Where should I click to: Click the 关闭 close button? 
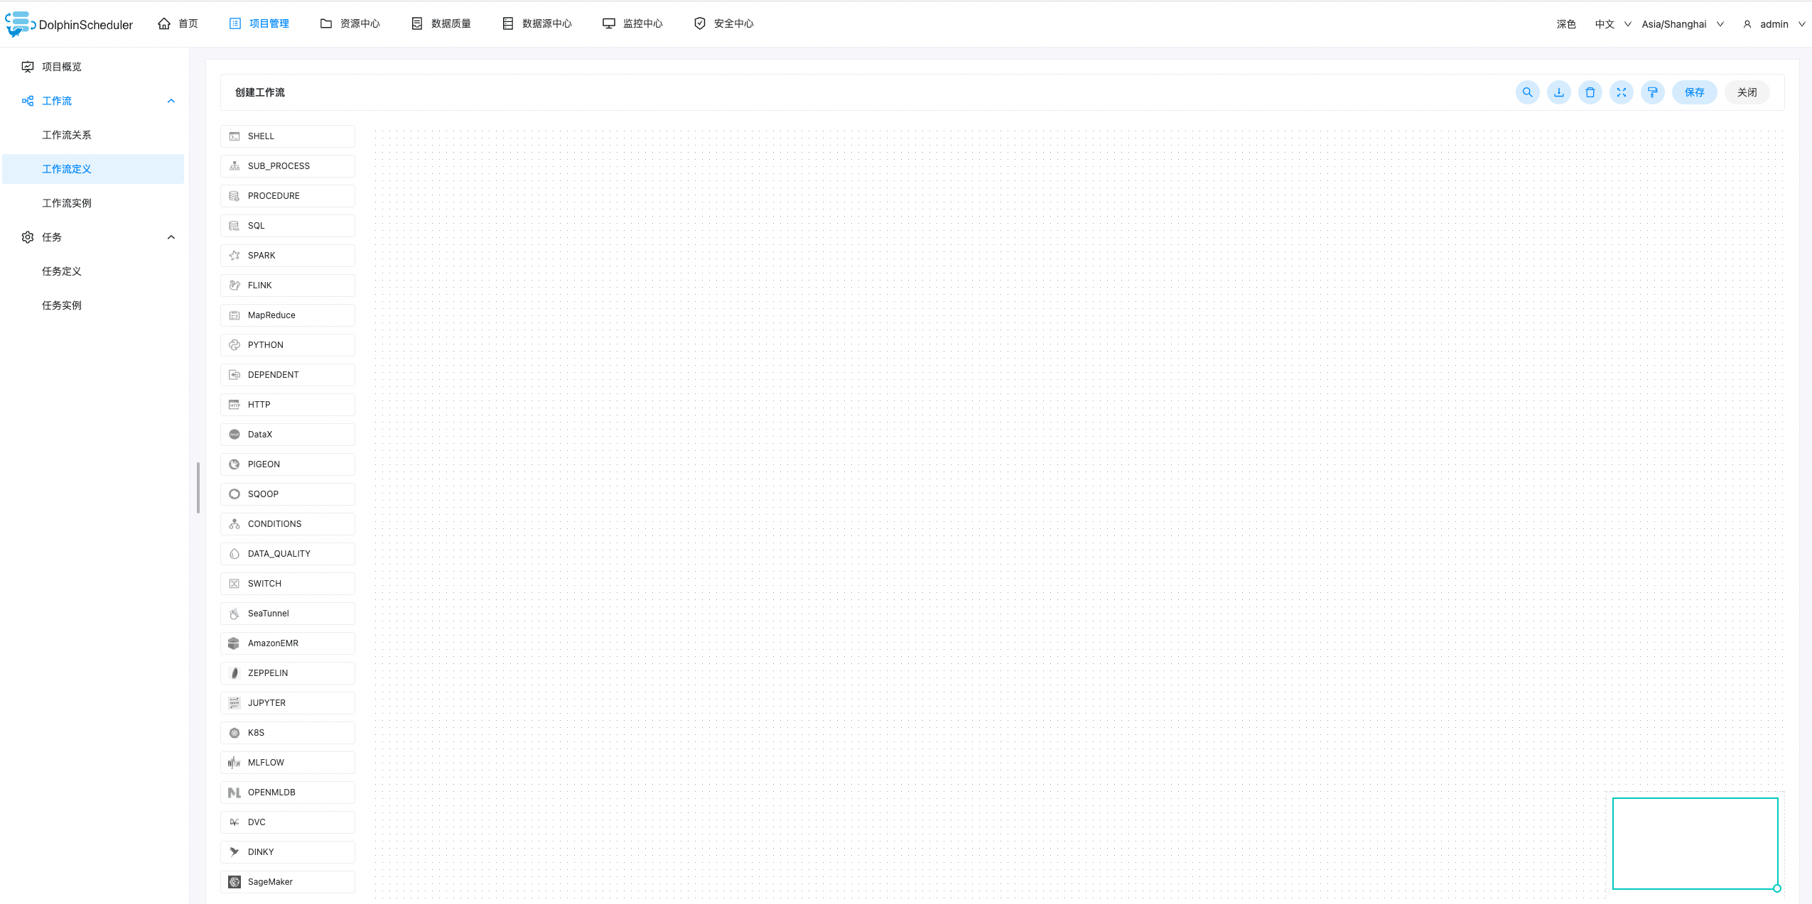[x=1747, y=92]
